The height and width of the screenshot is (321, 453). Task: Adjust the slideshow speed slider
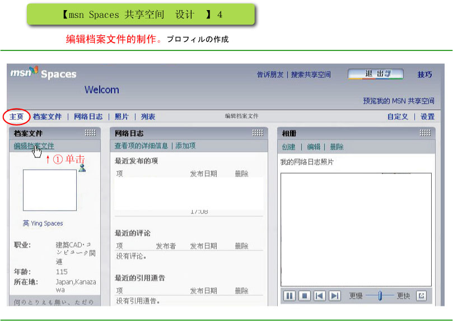[380, 296]
